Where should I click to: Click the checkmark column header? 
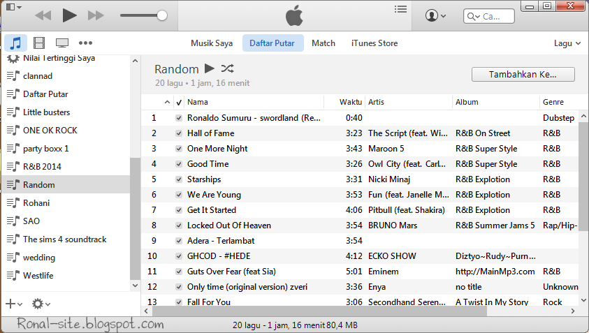179,102
